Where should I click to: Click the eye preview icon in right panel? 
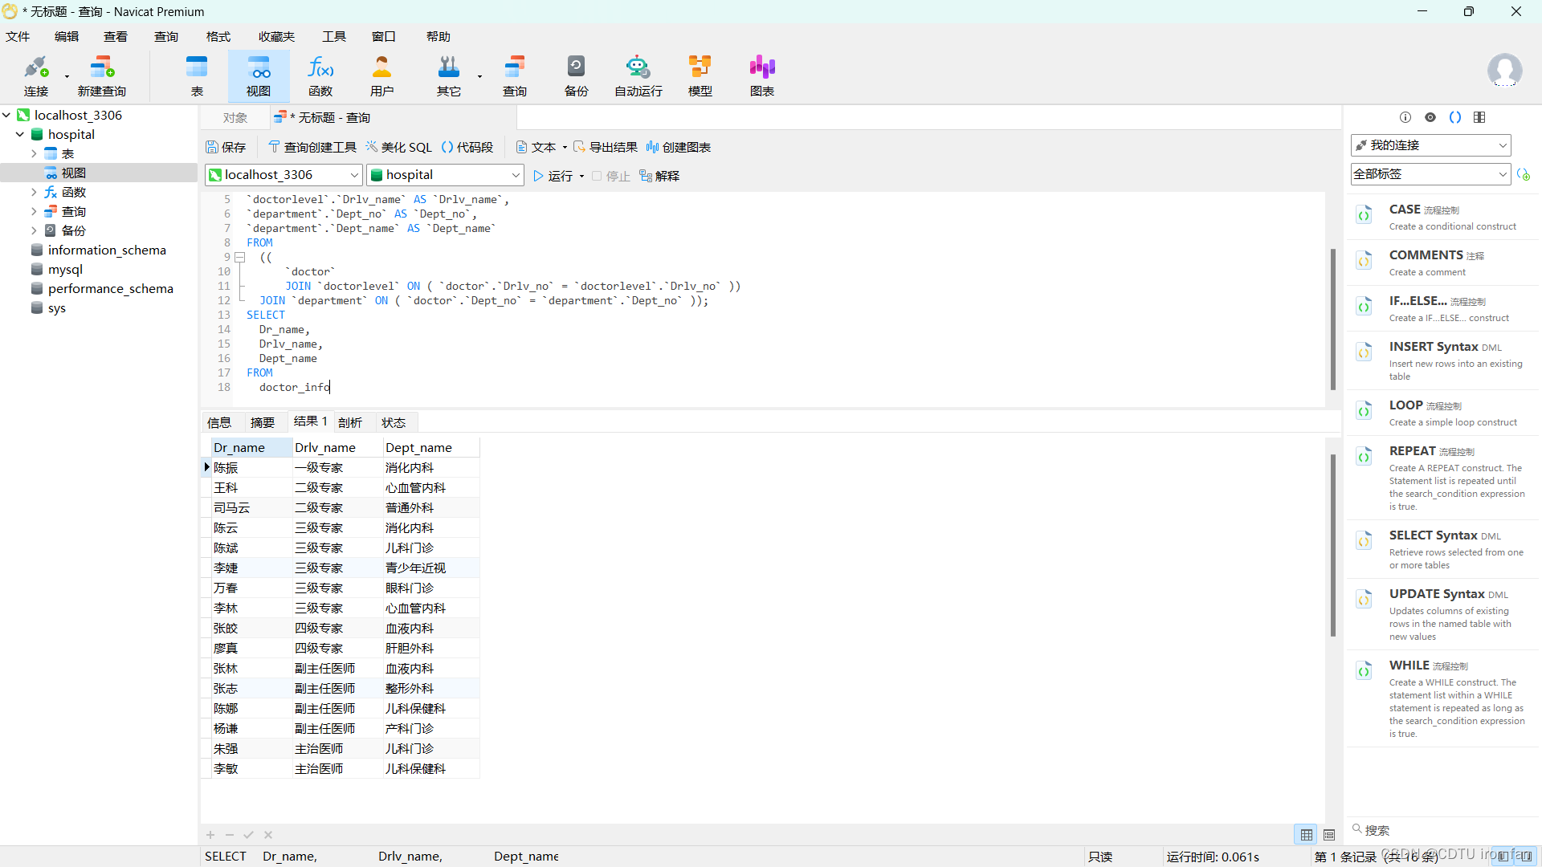[x=1430, y=117]
